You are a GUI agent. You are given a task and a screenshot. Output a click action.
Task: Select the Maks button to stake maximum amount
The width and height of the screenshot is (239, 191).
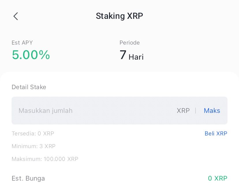coord(212,111)
